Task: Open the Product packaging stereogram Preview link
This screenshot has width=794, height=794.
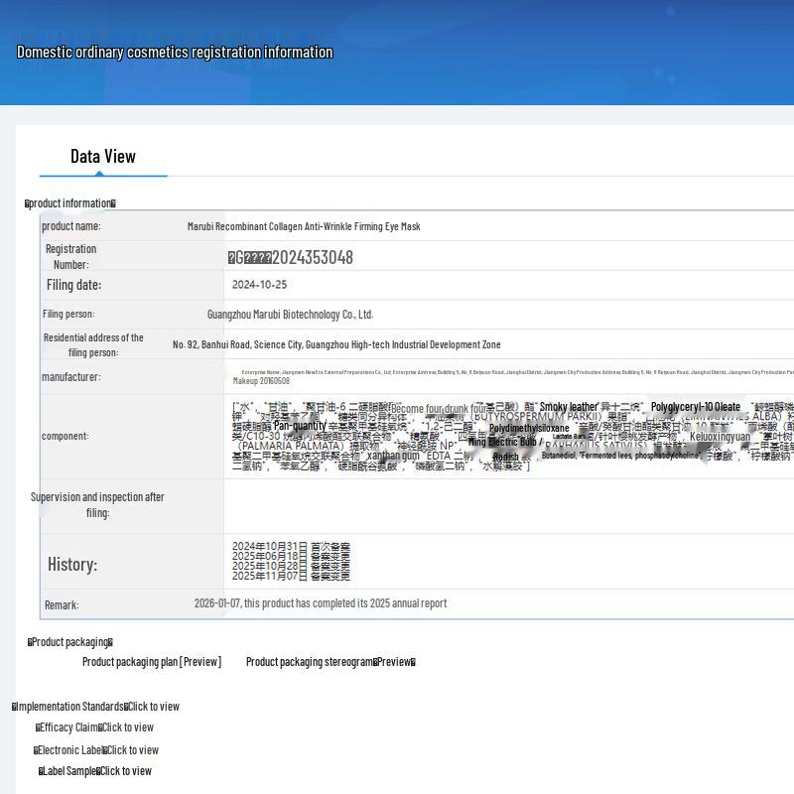Action: (x=331, y=662)
